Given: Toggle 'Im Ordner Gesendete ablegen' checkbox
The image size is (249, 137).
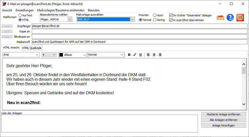Looking at the screenshot, I should click(x=171, y=15).
